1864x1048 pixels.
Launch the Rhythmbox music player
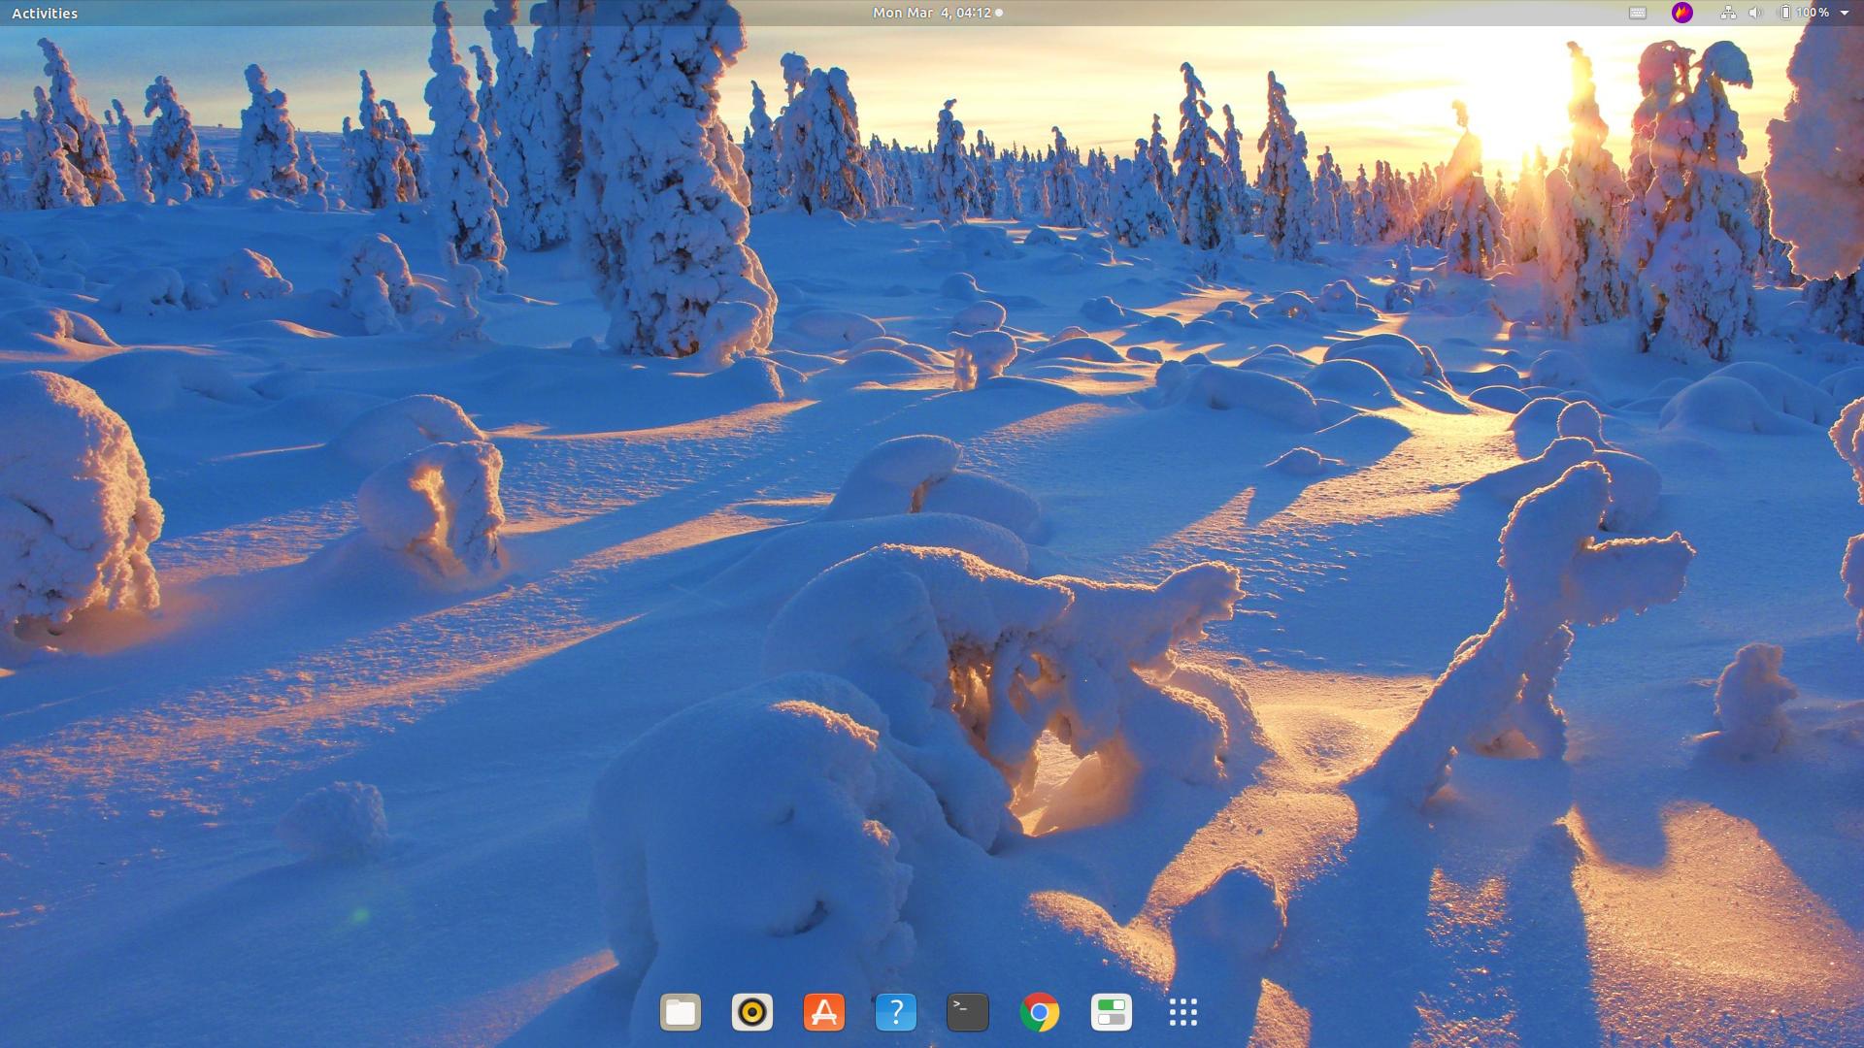[750, 1011]
